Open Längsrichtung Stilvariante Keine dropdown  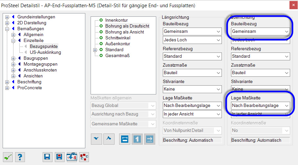pyautogui.click(x=192, y=89)
